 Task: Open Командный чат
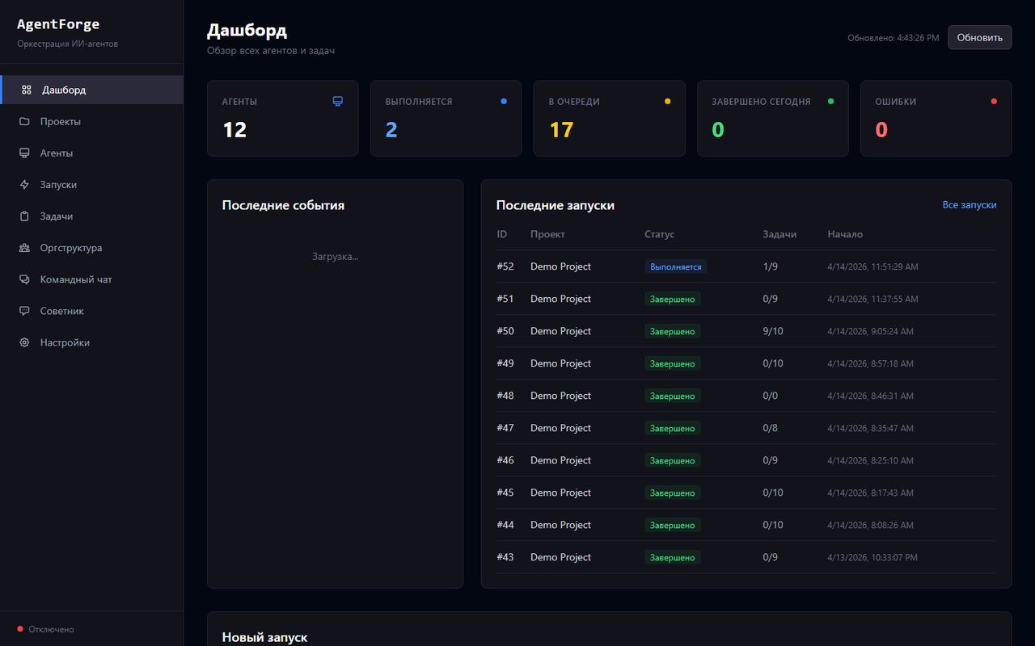[91, 279]
